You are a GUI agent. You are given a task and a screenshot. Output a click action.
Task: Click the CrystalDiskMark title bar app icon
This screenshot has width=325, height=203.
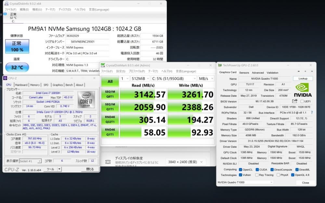tap(103, 65)
